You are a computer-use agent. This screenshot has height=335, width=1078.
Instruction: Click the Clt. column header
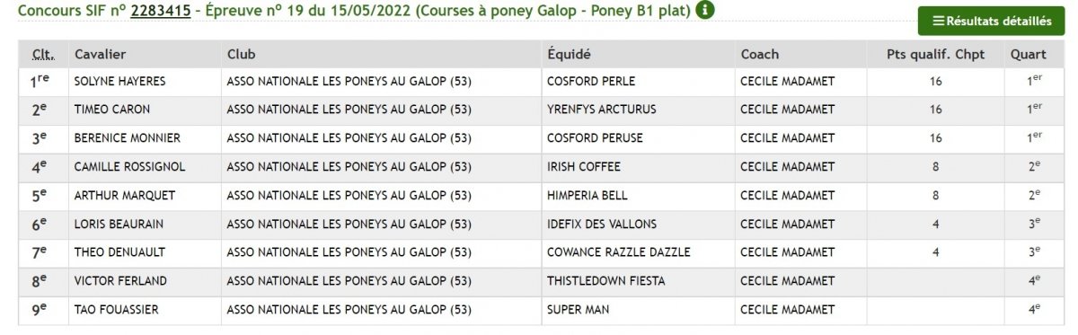[x=41, y=54]
